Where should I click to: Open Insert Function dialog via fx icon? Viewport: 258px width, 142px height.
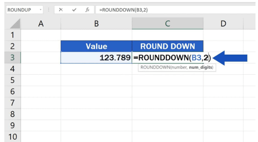point(87,10)
